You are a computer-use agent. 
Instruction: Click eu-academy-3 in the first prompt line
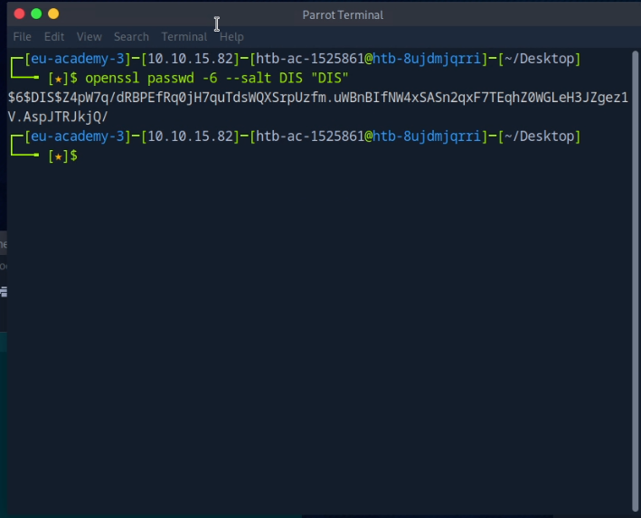(75, 60)
